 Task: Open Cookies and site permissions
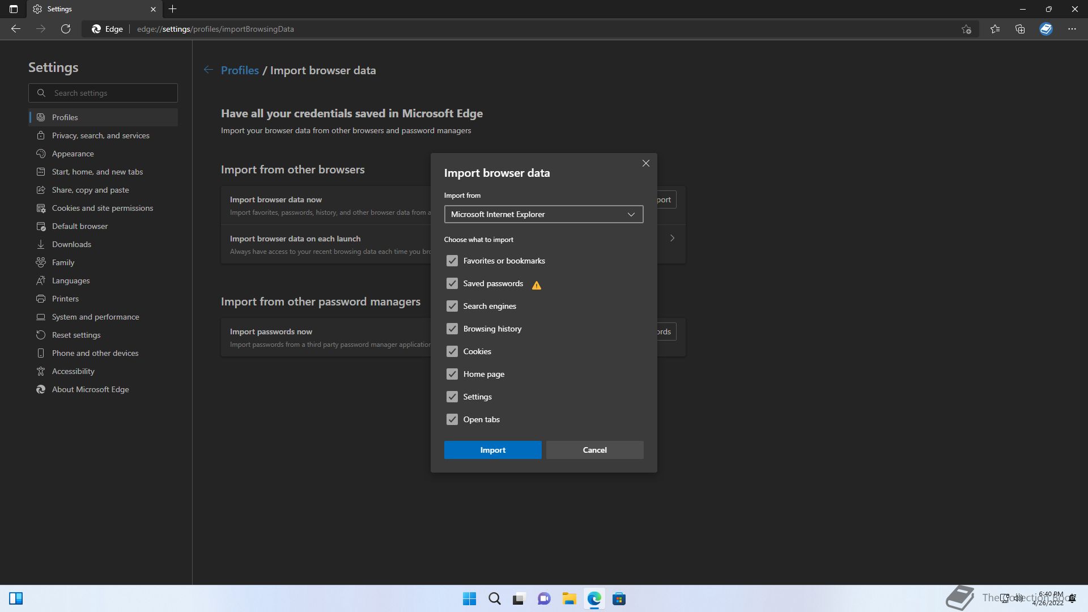pos(103,208)
